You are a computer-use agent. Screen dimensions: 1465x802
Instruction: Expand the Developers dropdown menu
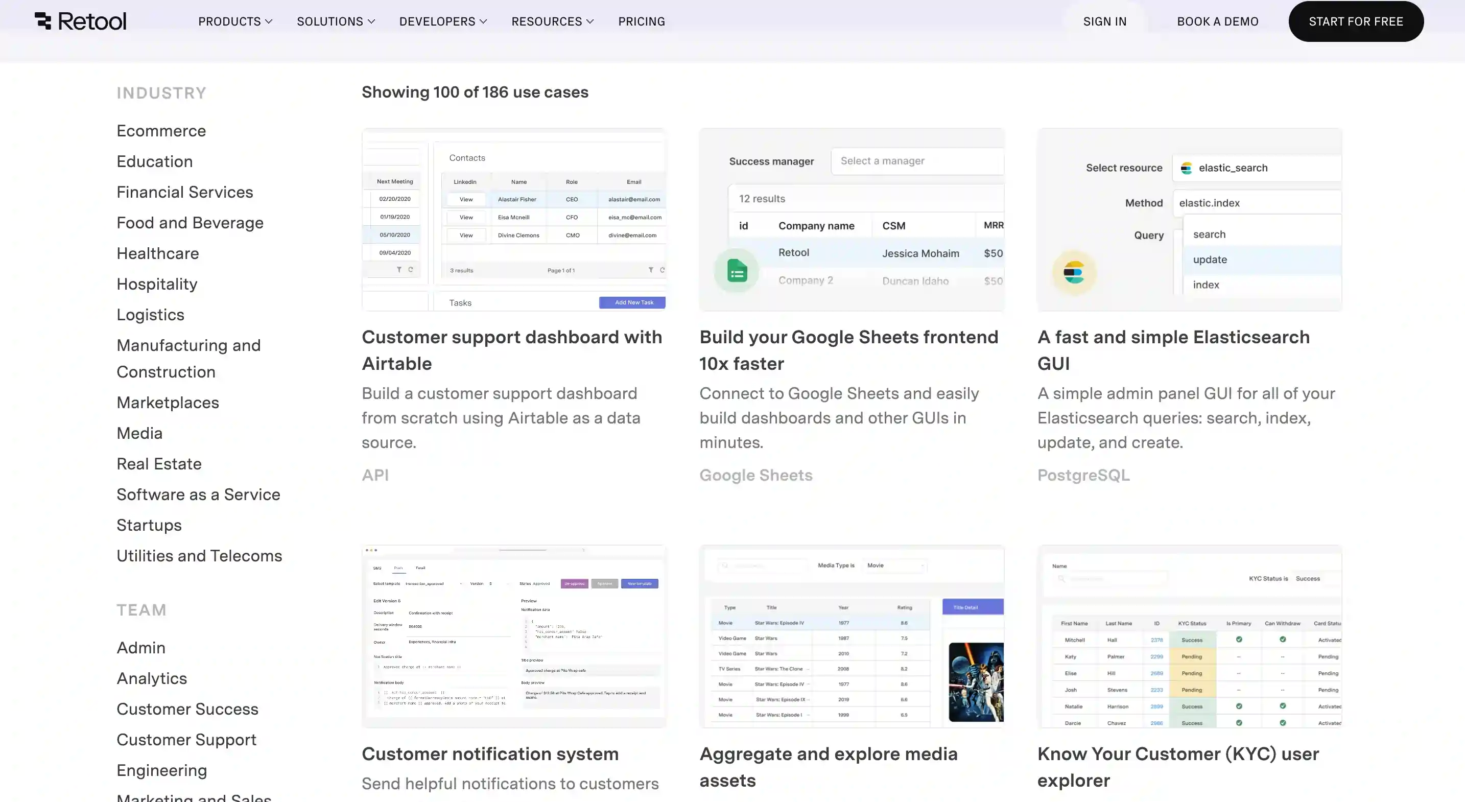click(443, 21)
